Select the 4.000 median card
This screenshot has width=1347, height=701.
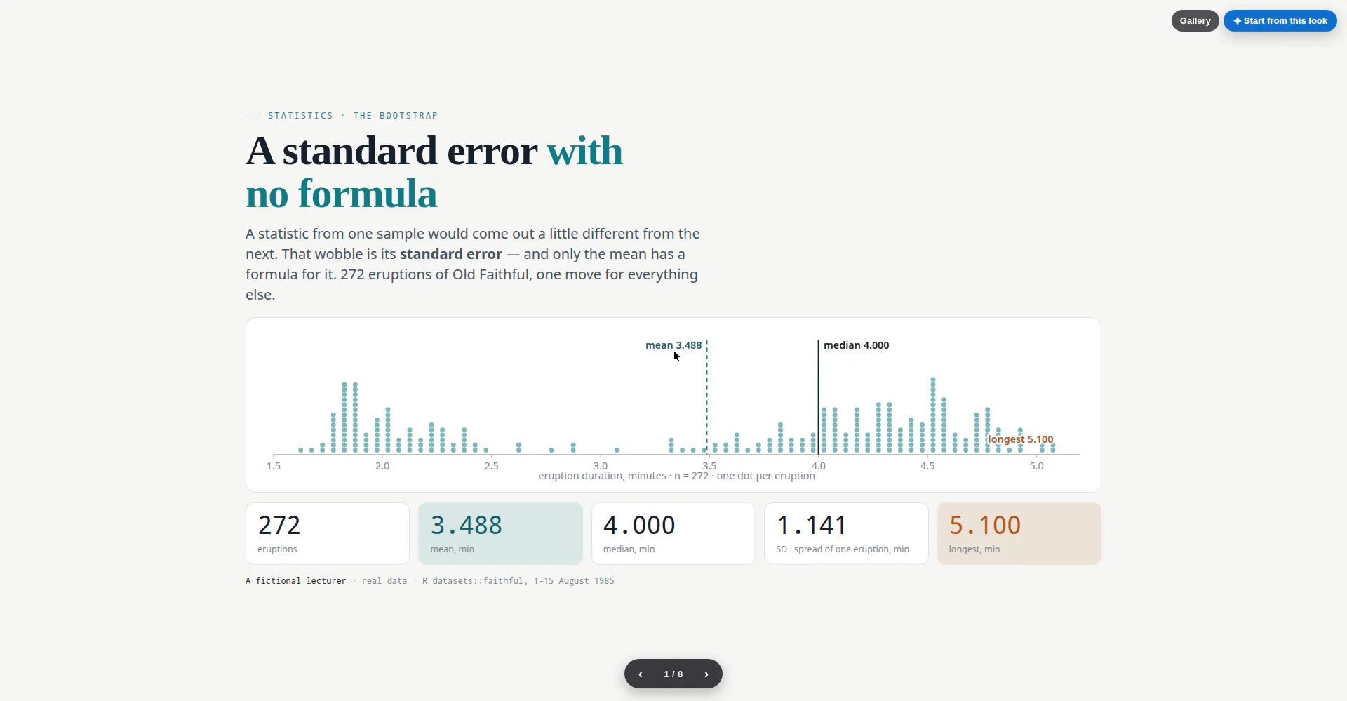[x=673, y=533]
